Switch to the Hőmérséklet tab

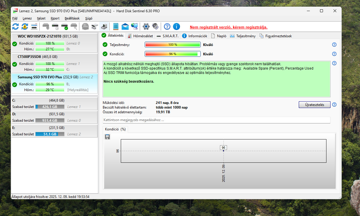coord(140,36)
